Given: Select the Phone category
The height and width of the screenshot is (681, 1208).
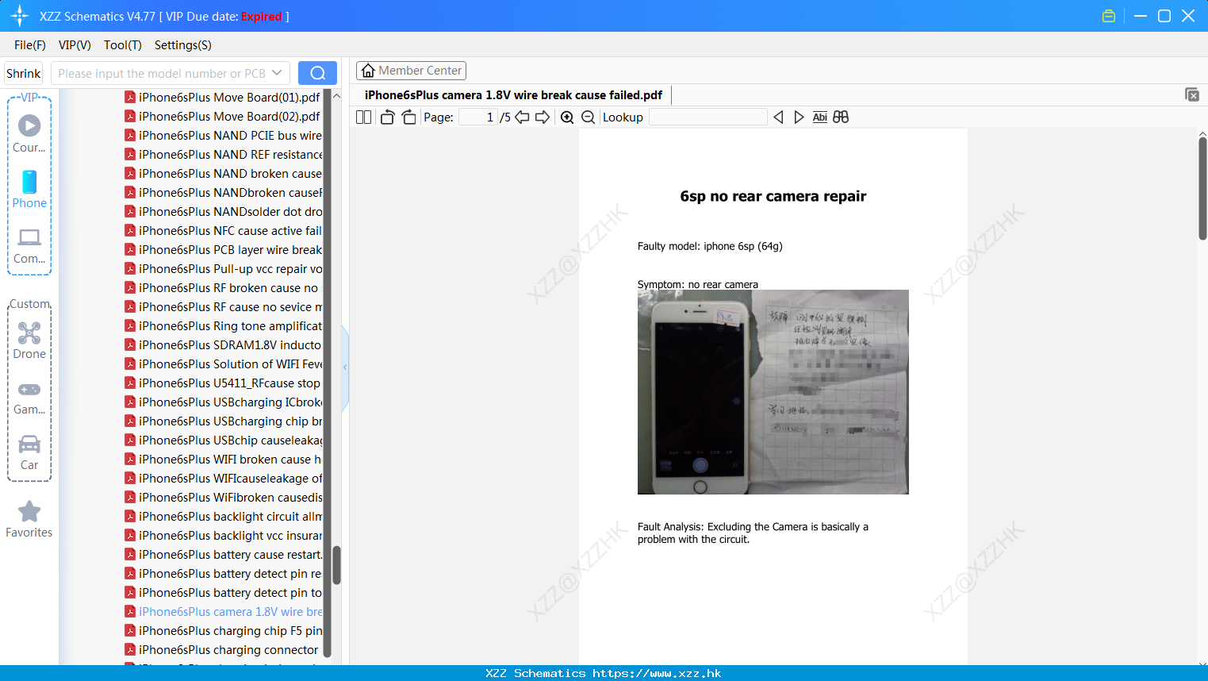Looking at the screenshot, I should click(x=29, y=189).
